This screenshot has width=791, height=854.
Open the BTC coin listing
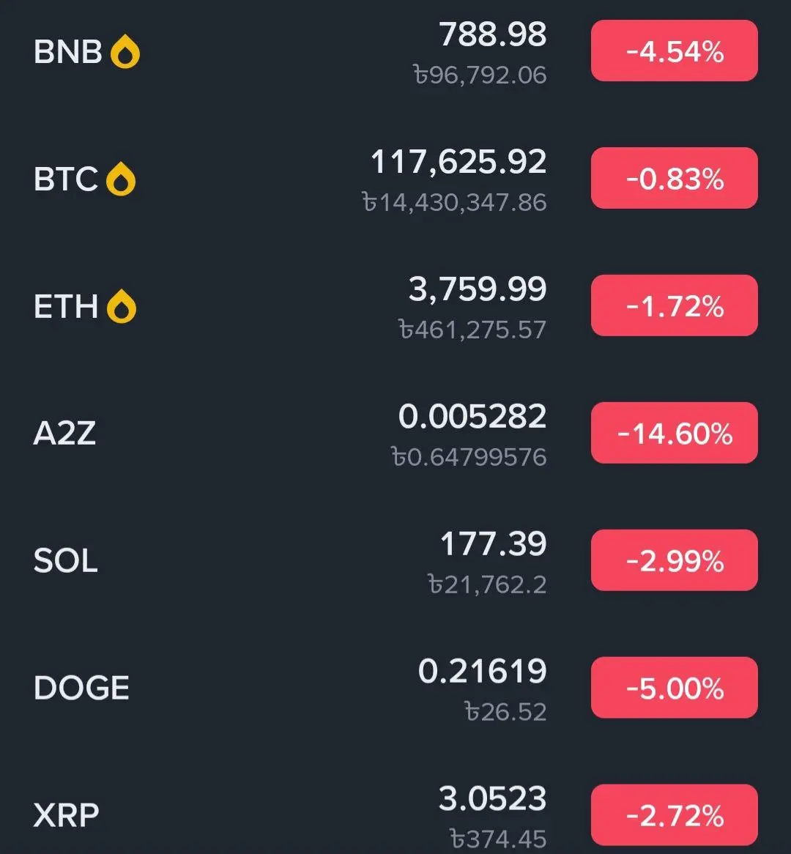[395, 179]
